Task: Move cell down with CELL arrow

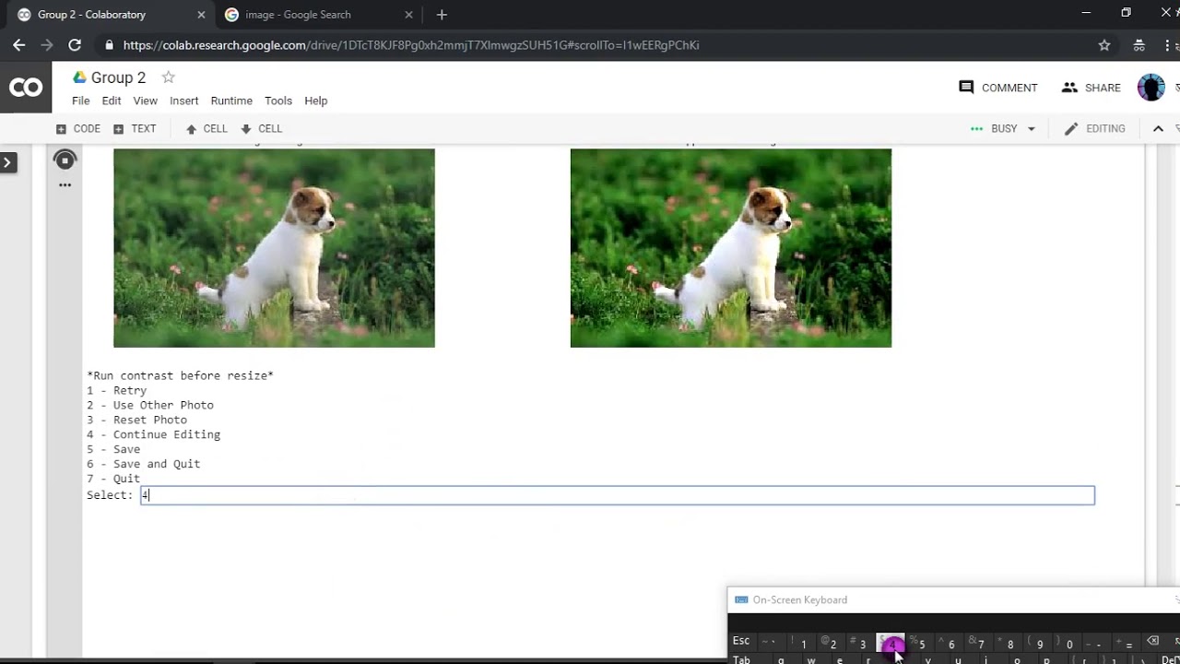Action: pos(262,129)
